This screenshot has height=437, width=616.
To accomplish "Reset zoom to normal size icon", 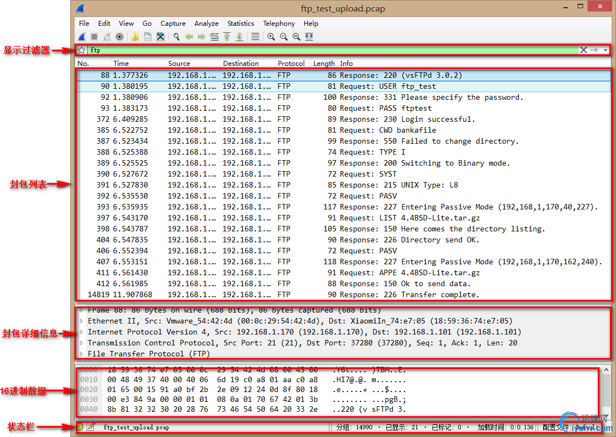I will pyautogui.click(x=296, y=37).
